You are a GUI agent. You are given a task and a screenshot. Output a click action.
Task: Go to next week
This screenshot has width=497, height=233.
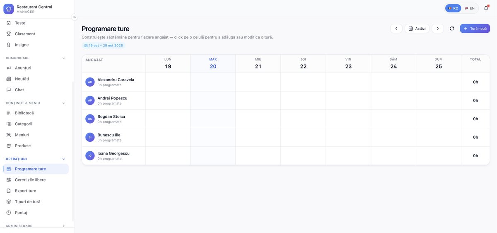pyautogui.click(x=438, y=29)
